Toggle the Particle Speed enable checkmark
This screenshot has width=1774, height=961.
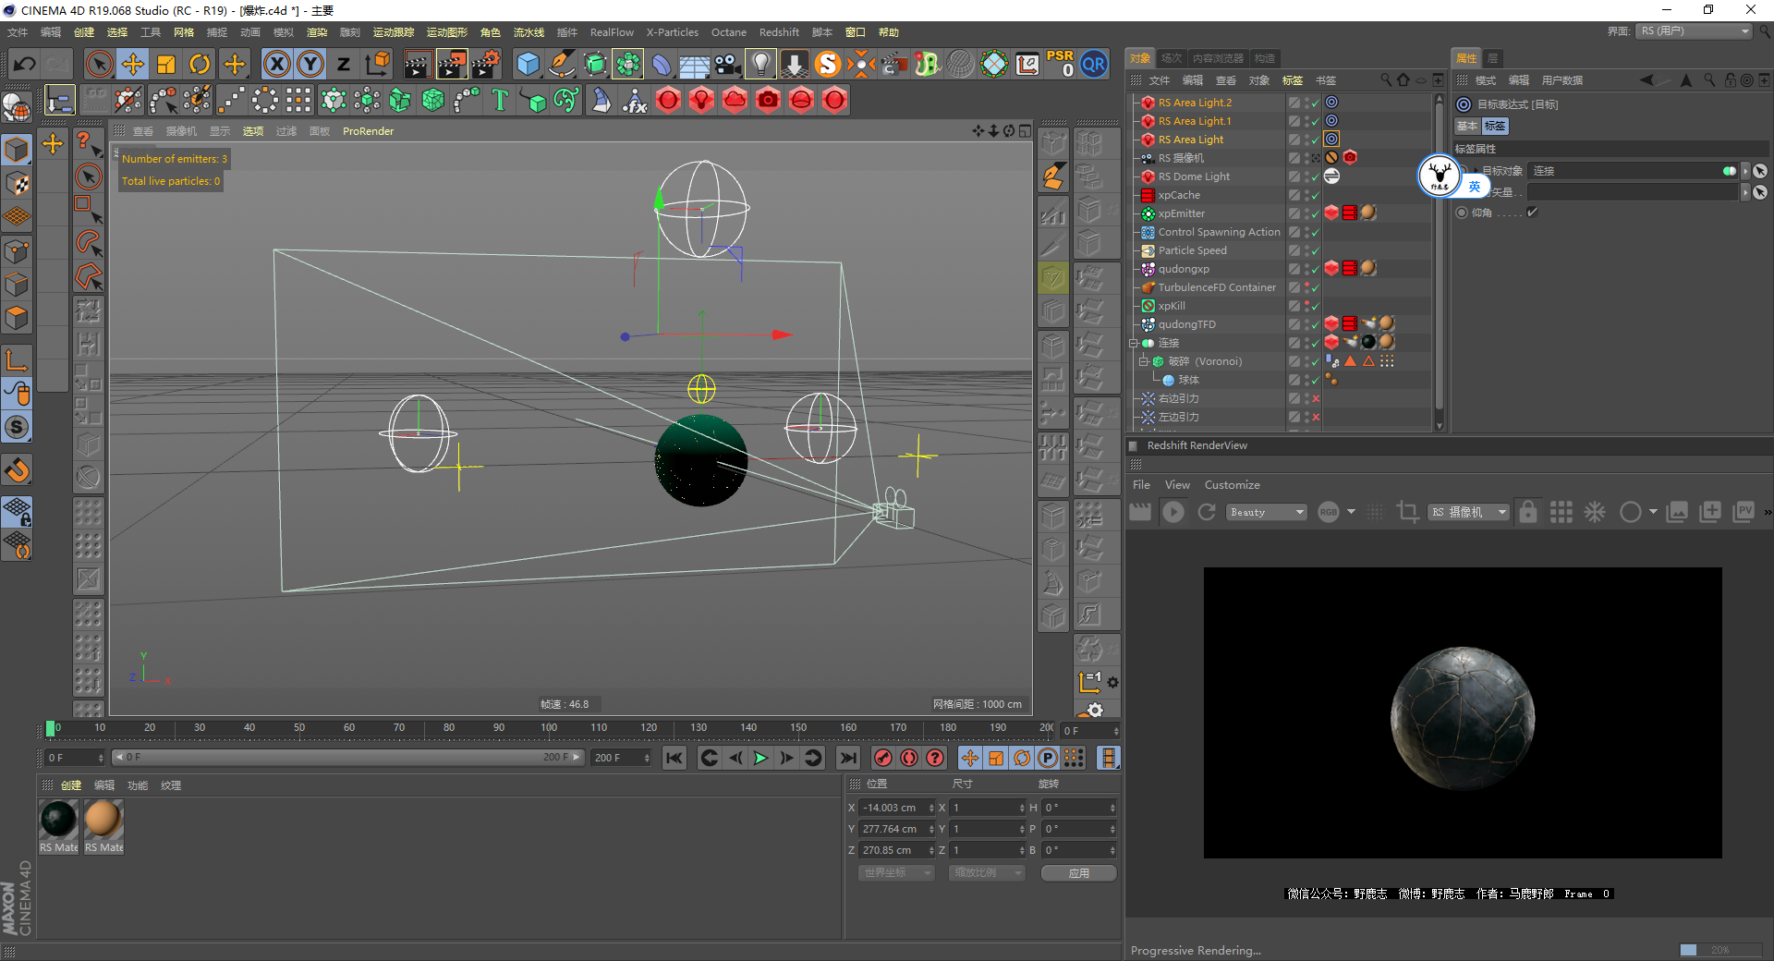click(x=1315, y=251)
